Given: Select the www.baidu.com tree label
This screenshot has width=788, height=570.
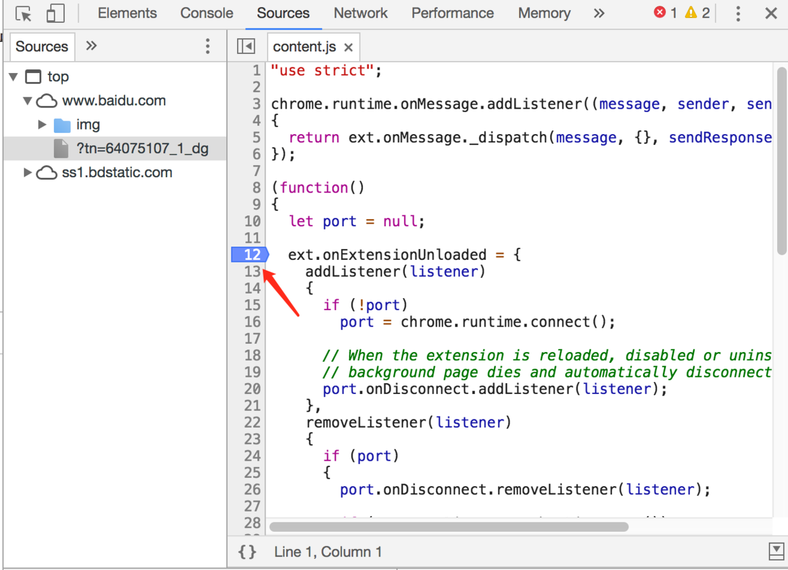Looking at the screenshot, I should click(x=114, y=100).
